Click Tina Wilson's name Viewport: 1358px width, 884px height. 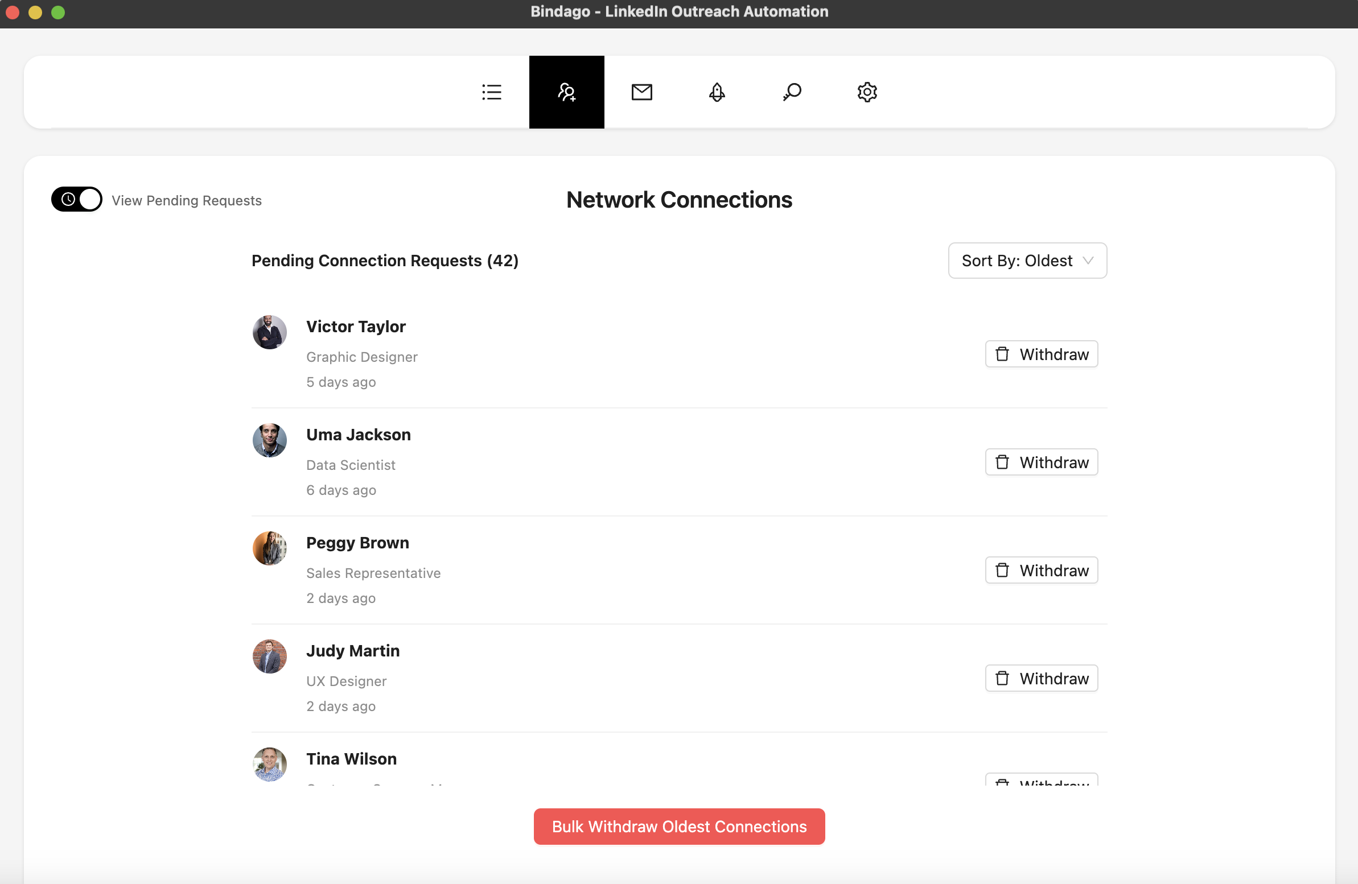click(352, 758)
